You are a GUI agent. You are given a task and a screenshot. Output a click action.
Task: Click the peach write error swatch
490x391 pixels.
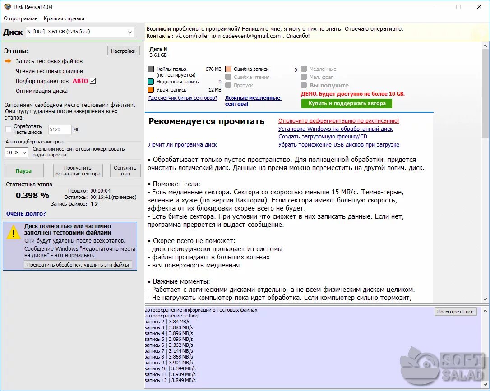tap(228, 69)
